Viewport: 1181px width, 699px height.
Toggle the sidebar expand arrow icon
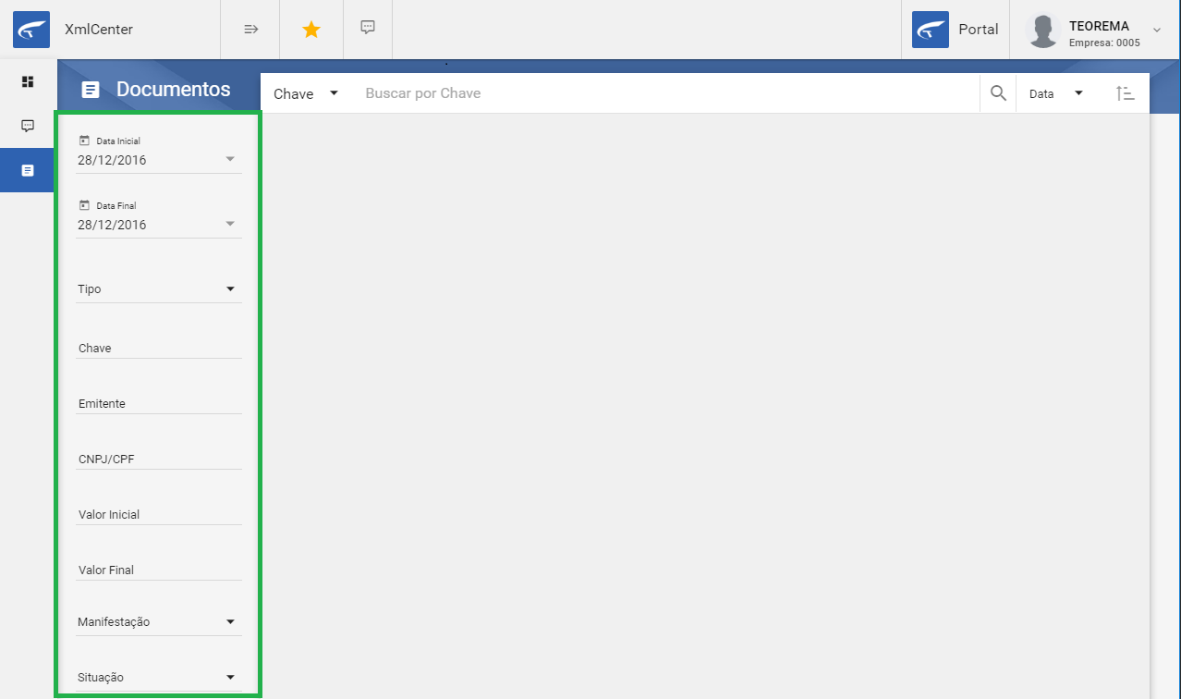(250, 30)
